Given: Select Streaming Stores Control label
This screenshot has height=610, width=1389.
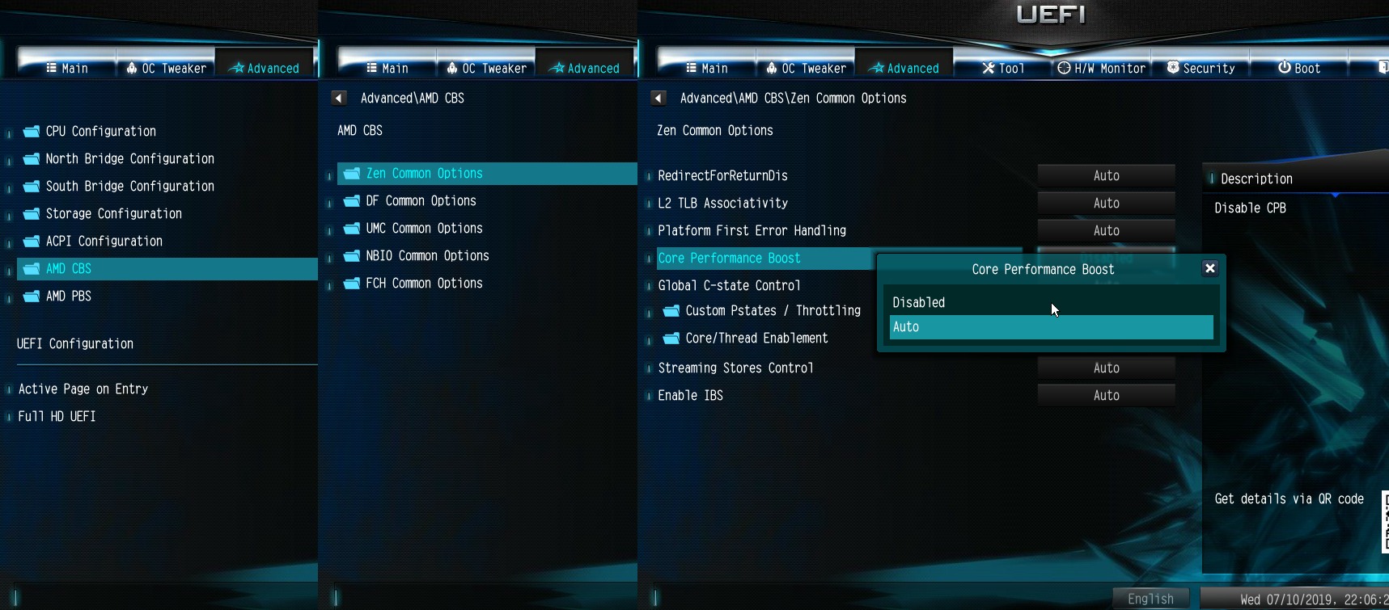Looking at the screenshot, I should [x=735, y=368].
